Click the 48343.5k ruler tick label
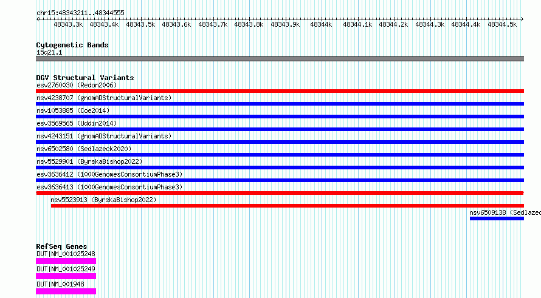 pos(140,25)
